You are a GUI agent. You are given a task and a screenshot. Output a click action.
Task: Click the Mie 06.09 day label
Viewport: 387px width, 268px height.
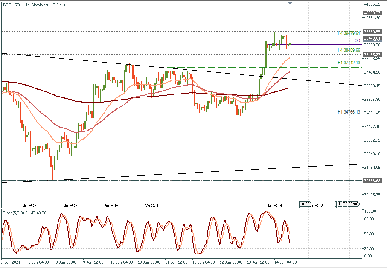pos(70,205)
